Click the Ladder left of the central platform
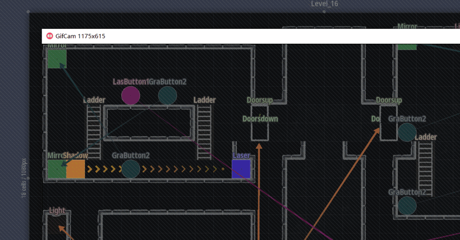The image size is (460, 240). pos(94,132)
